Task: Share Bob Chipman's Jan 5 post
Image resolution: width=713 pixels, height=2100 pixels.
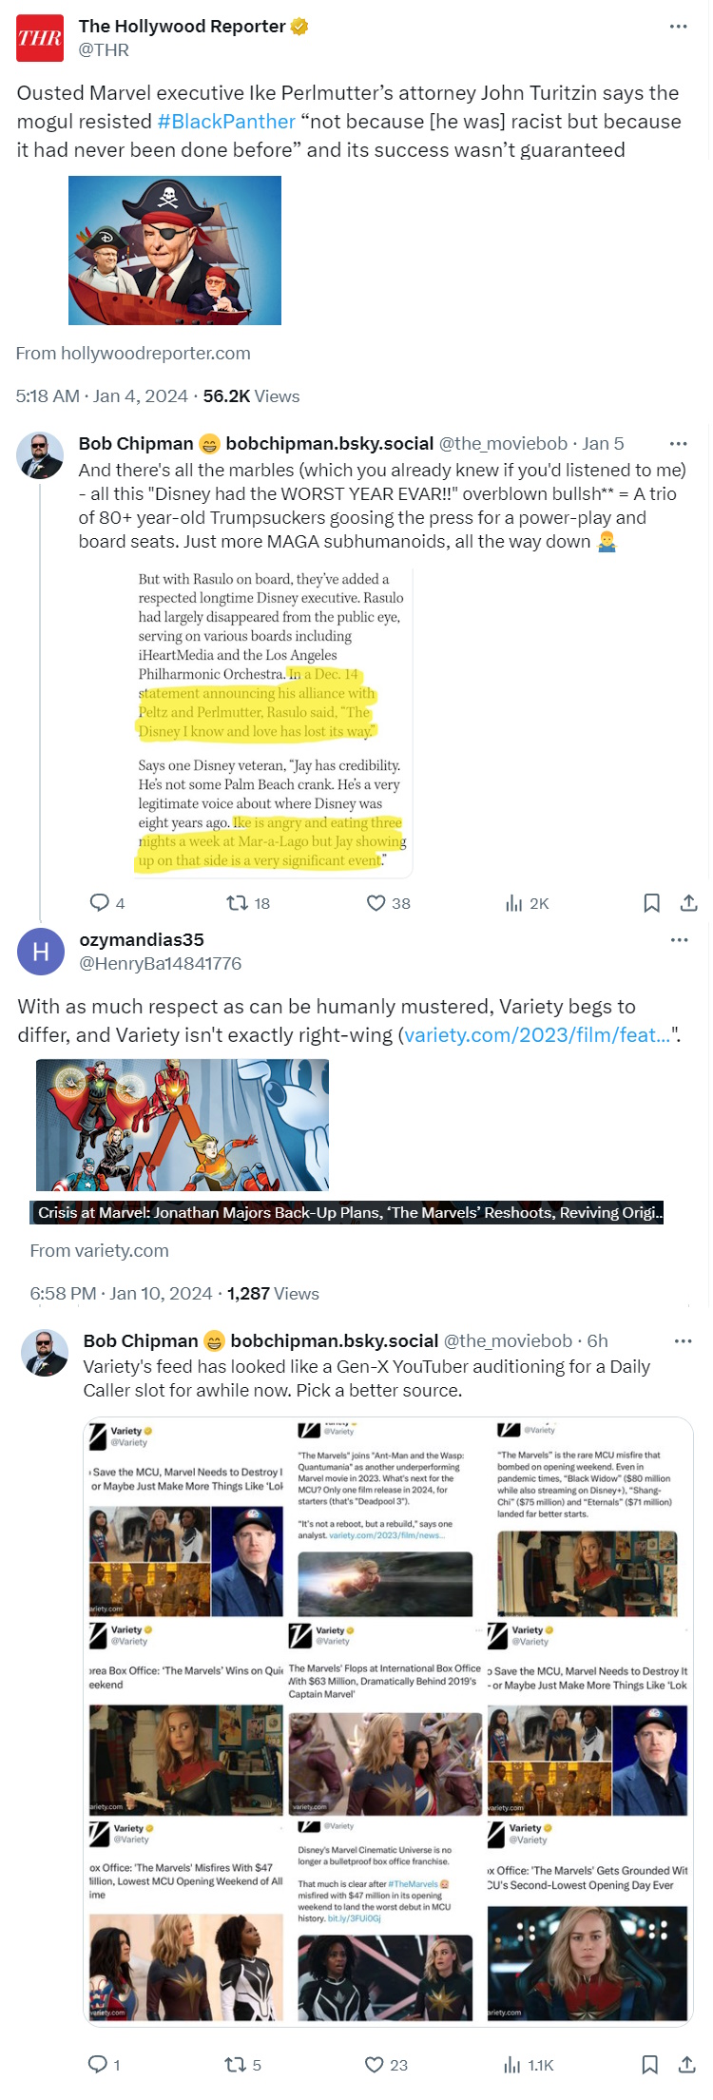Action: (689, 903)
